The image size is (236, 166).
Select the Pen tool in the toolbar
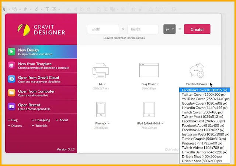click(x=25, y=9)
